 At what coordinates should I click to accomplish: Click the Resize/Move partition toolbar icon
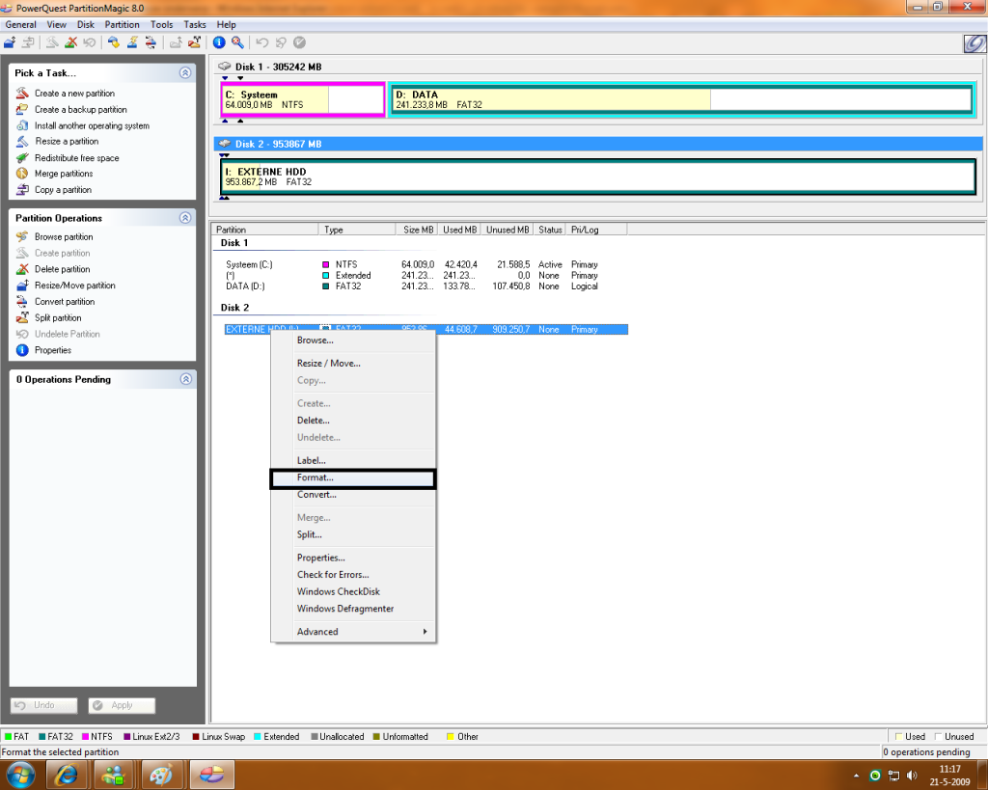coord(10,42)
